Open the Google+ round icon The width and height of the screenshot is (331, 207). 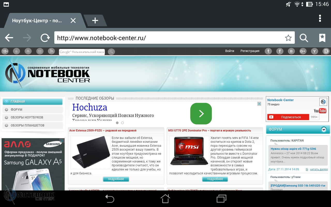pos(303,51)
